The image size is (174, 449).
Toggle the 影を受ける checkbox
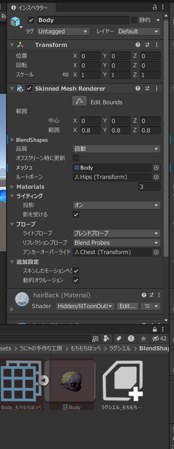click(x=76, y=215)
